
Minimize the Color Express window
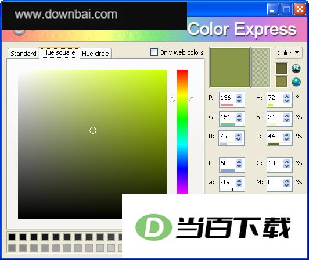pyautogui.click(x=273, y=9)
